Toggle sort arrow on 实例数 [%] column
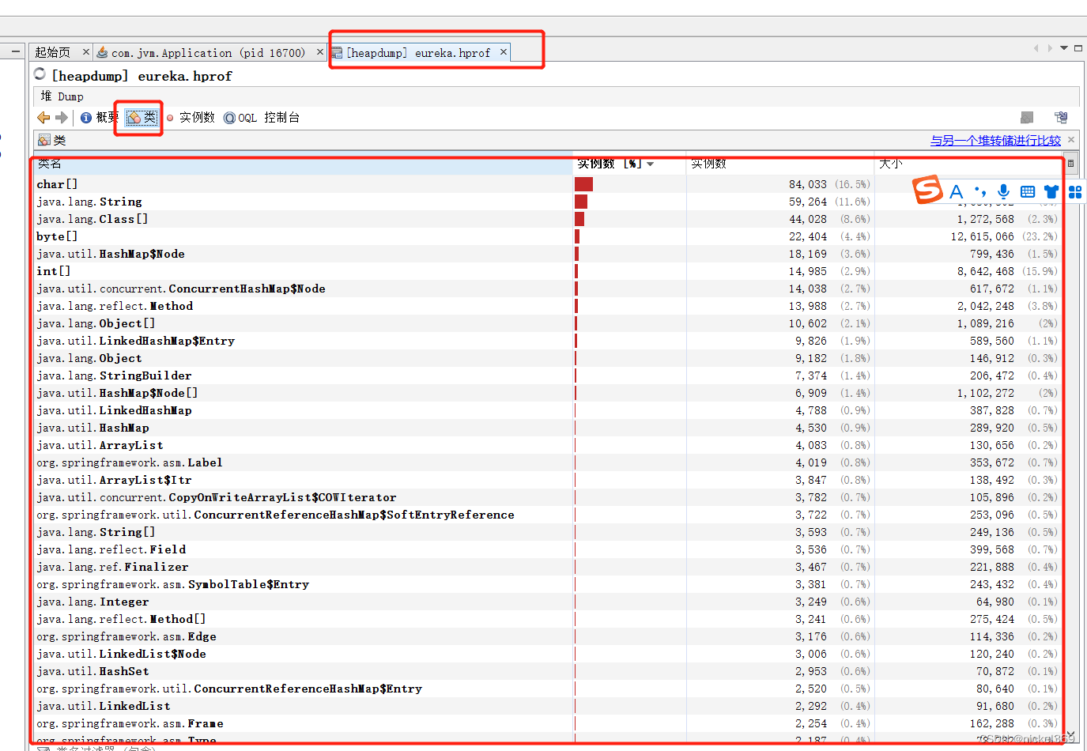The height and width of the screenshot is (751, 1087). 651,164
